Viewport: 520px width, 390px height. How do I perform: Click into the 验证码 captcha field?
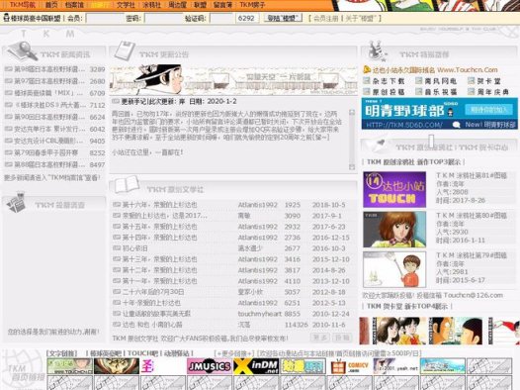coord(221,18)
